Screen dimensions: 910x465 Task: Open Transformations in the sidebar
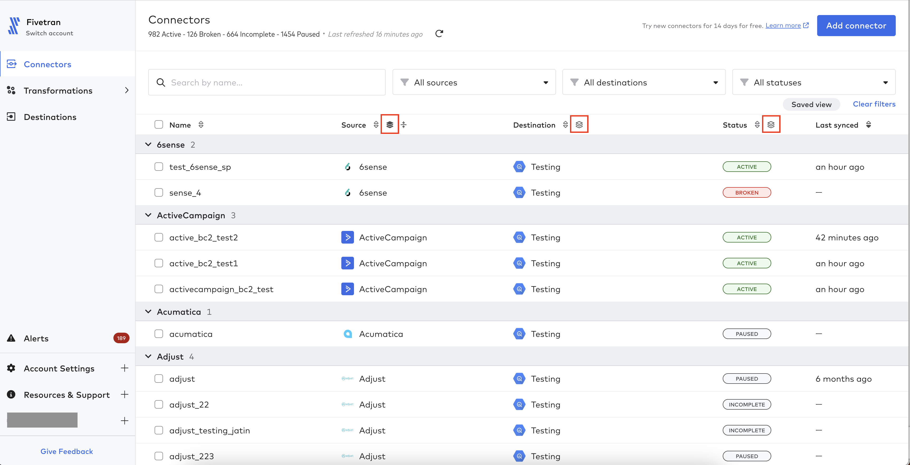pyautogui.click(x=68, y=90)
